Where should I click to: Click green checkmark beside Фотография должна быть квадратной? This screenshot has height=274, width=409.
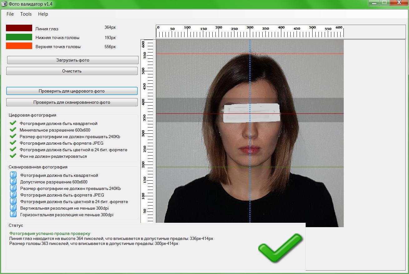[13, 123]
